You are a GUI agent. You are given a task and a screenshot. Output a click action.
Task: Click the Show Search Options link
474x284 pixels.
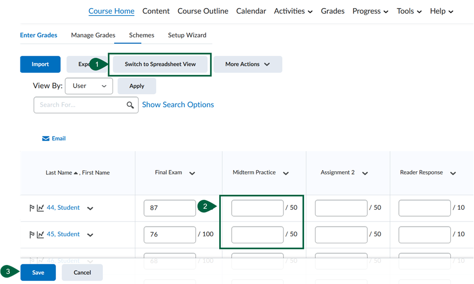coord(177,105)
